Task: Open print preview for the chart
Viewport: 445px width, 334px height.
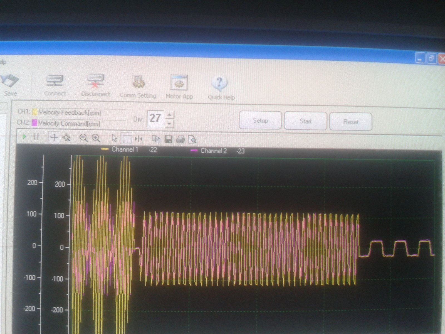Action: [192, 139]
